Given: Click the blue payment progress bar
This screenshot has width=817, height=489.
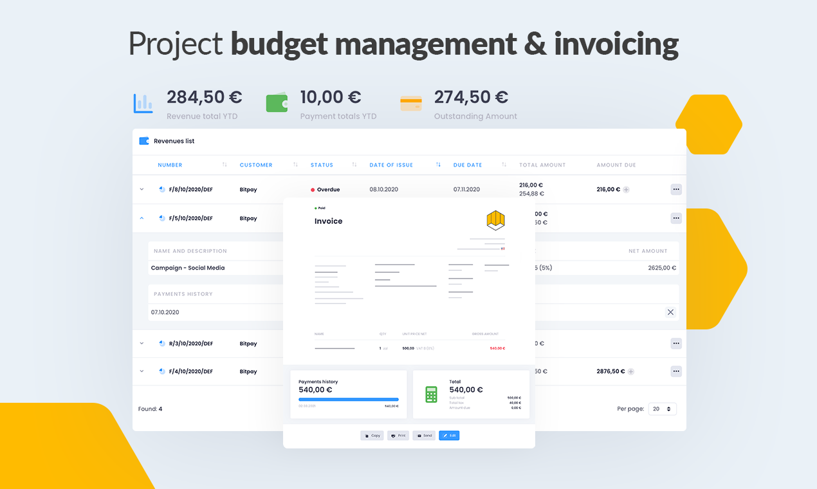Looking at the screenshot, I should pos(348,400).
